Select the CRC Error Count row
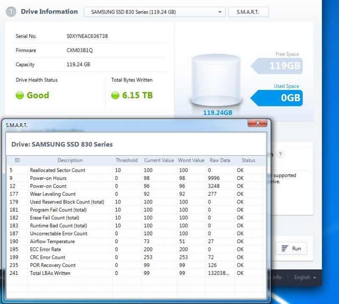 pos(135,257)
